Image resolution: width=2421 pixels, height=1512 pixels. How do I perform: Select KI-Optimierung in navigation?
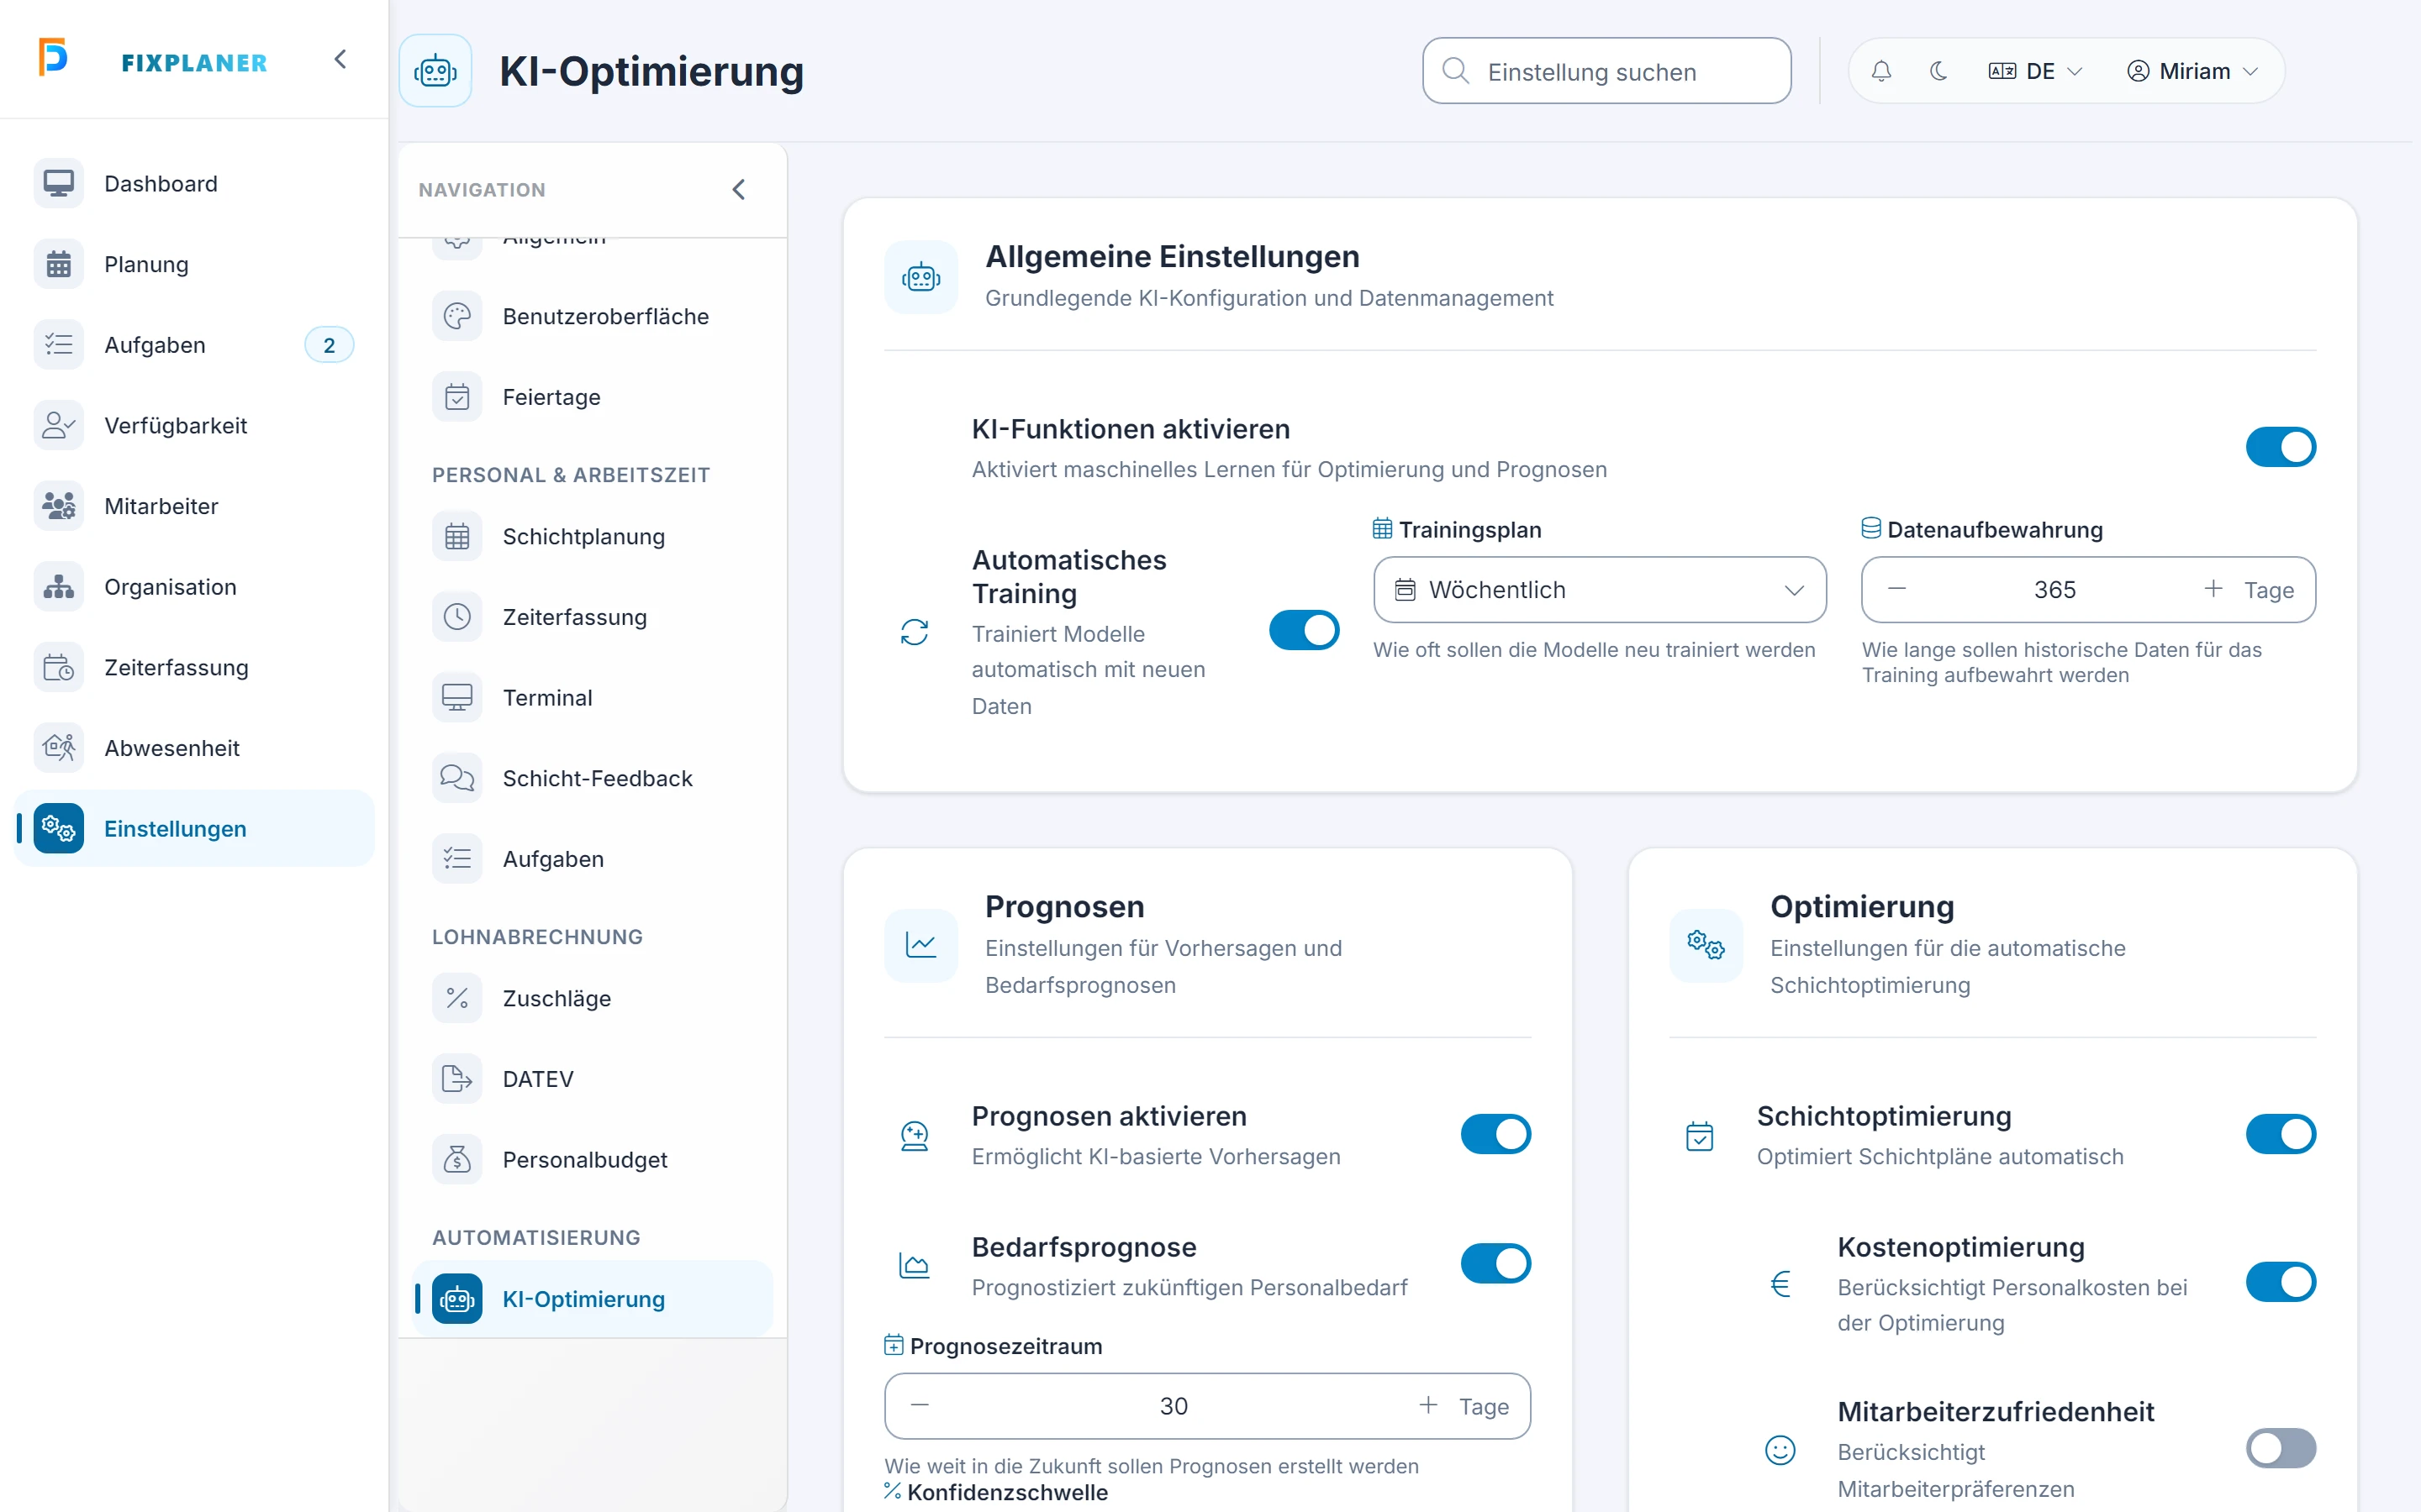pyautogui.click(x=593, y=1299)
